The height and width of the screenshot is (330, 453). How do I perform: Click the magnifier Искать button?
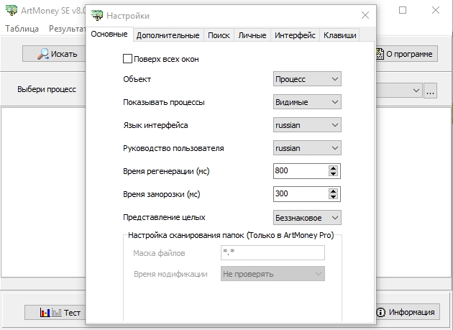tap(54, 54)
